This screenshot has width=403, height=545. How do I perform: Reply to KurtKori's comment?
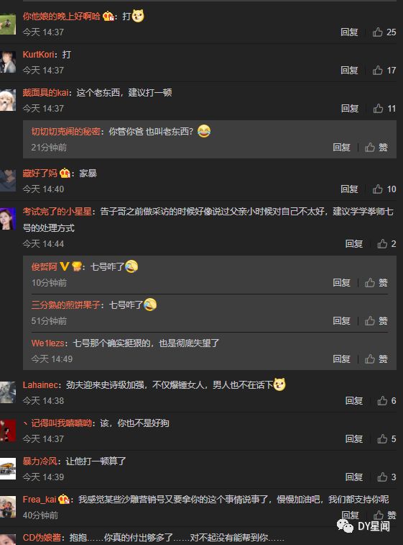click(x=349, y=71)
